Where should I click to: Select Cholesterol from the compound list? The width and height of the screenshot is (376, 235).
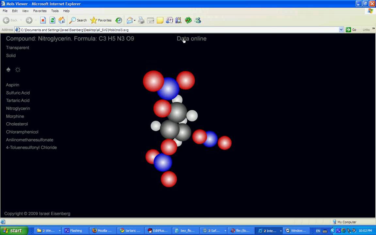17,124
